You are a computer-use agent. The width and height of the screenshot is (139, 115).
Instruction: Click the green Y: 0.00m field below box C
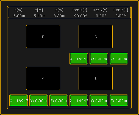click(x=99, y=59)
